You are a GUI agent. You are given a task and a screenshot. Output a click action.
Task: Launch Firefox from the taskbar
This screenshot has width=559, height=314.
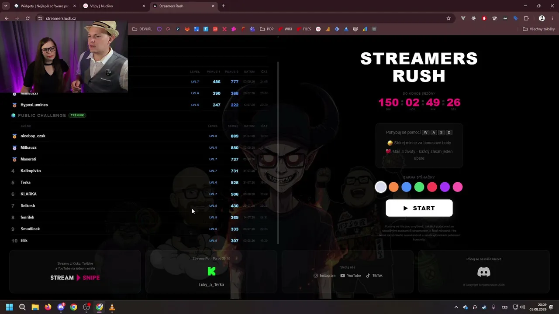[48, 307]
